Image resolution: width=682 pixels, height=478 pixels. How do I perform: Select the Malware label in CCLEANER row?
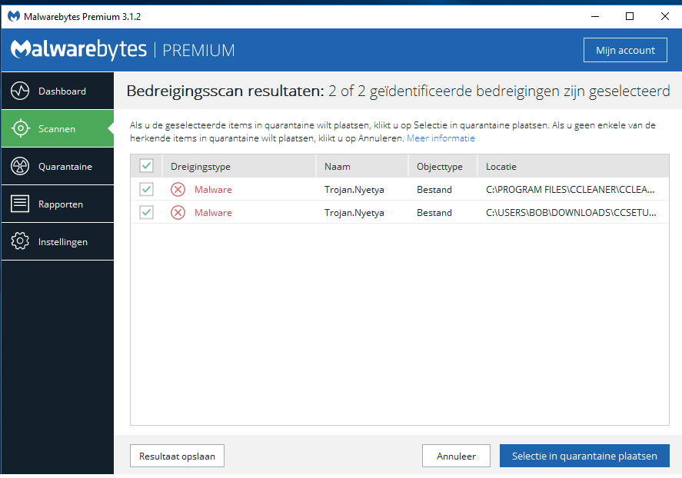(213, 190)
